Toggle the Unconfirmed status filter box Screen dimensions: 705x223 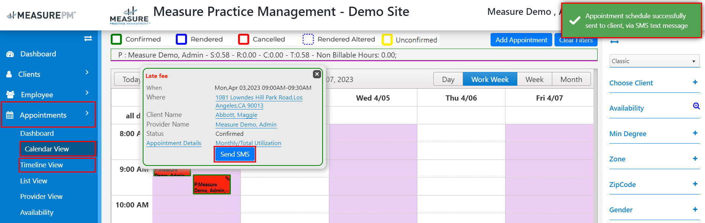click(387, 40)
